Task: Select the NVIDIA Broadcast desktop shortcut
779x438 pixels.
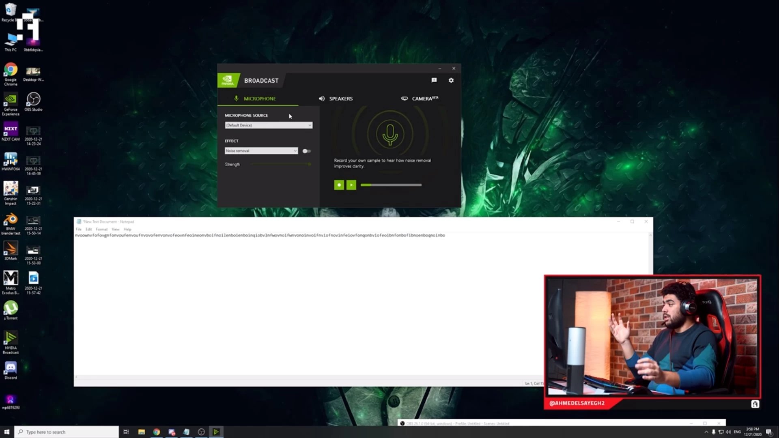Action: [11, 342]
